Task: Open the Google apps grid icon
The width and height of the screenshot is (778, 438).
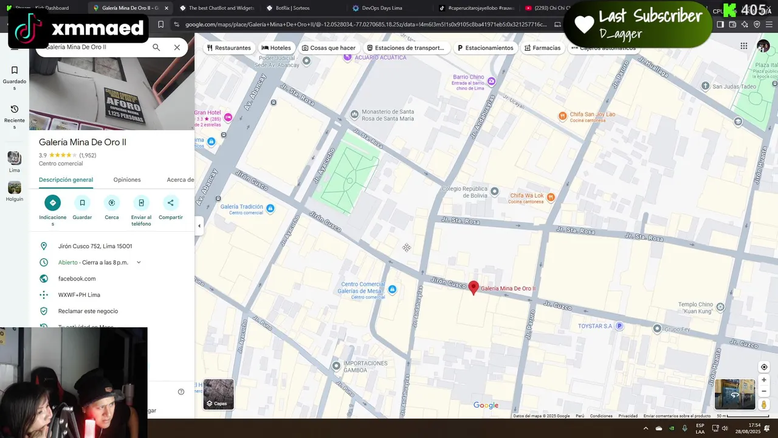Action: tap(744, 46)
